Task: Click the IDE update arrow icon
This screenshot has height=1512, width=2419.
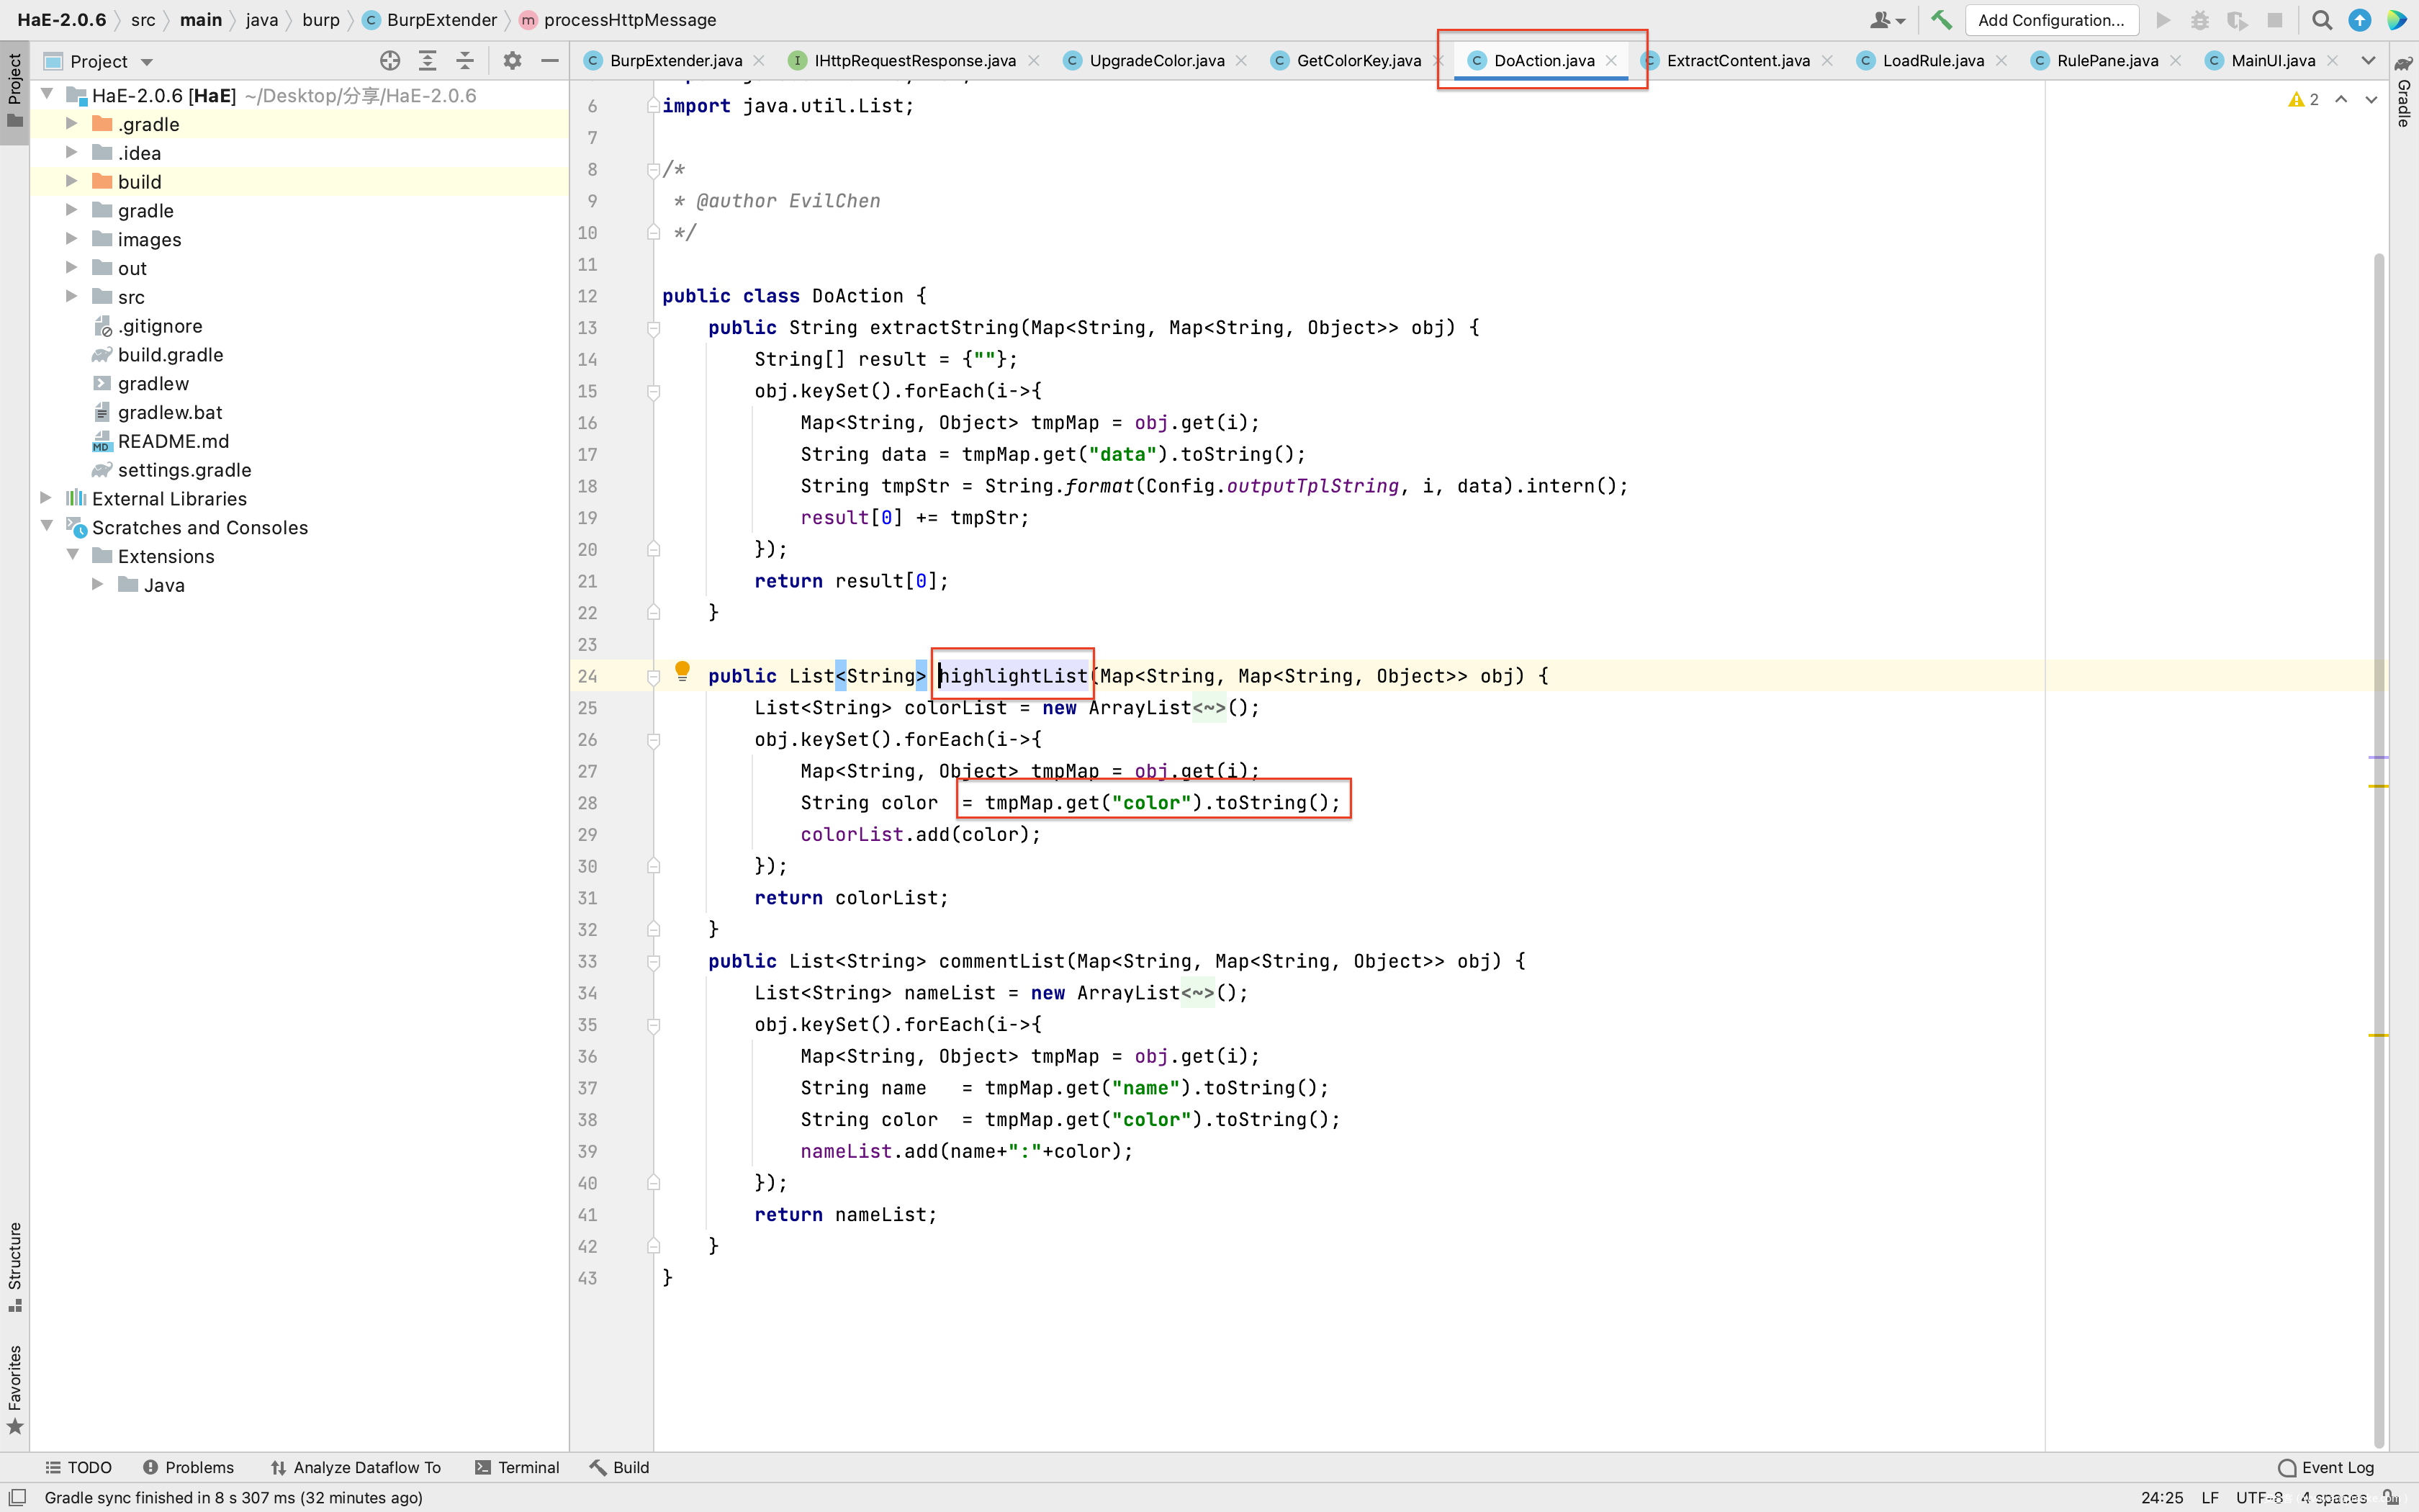Action: point(2359,20)
